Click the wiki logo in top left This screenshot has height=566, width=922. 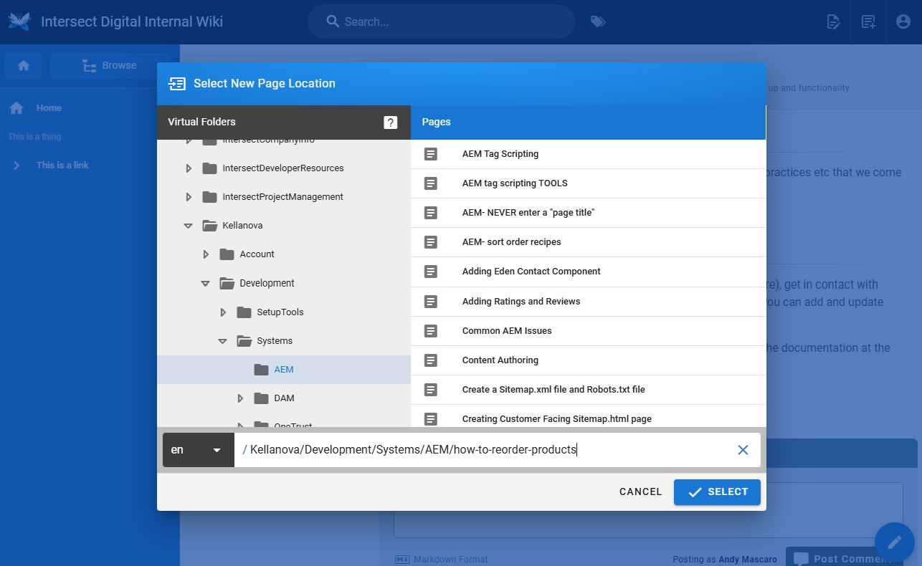tap(19, 21)
